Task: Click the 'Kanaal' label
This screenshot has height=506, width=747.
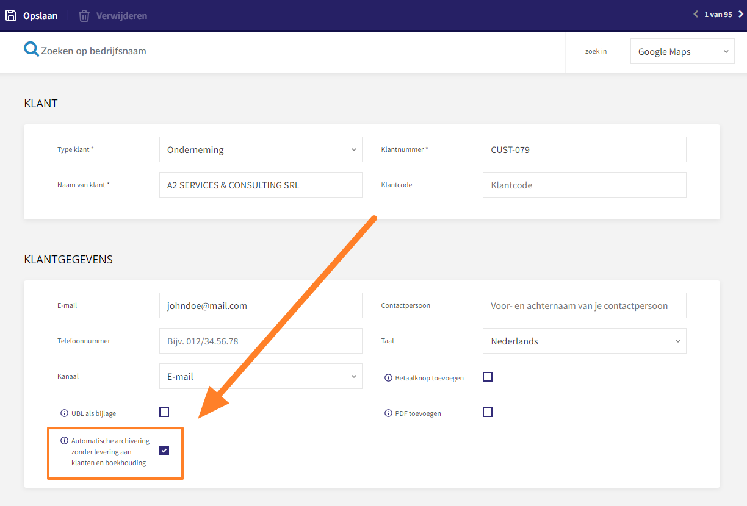Action: pos(68,376)
